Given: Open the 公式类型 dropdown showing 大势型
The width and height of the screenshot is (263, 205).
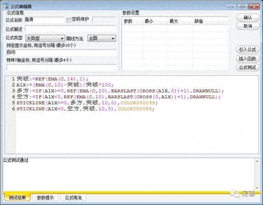Looking at the screenshot, I should tap(45, 38).
